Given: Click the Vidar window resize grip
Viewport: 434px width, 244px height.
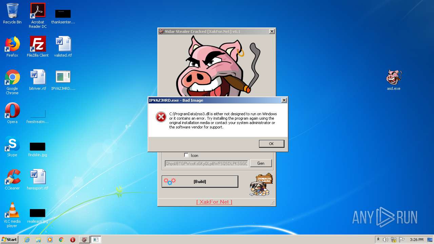Looking at the screenshot, I should coord(273,203).
